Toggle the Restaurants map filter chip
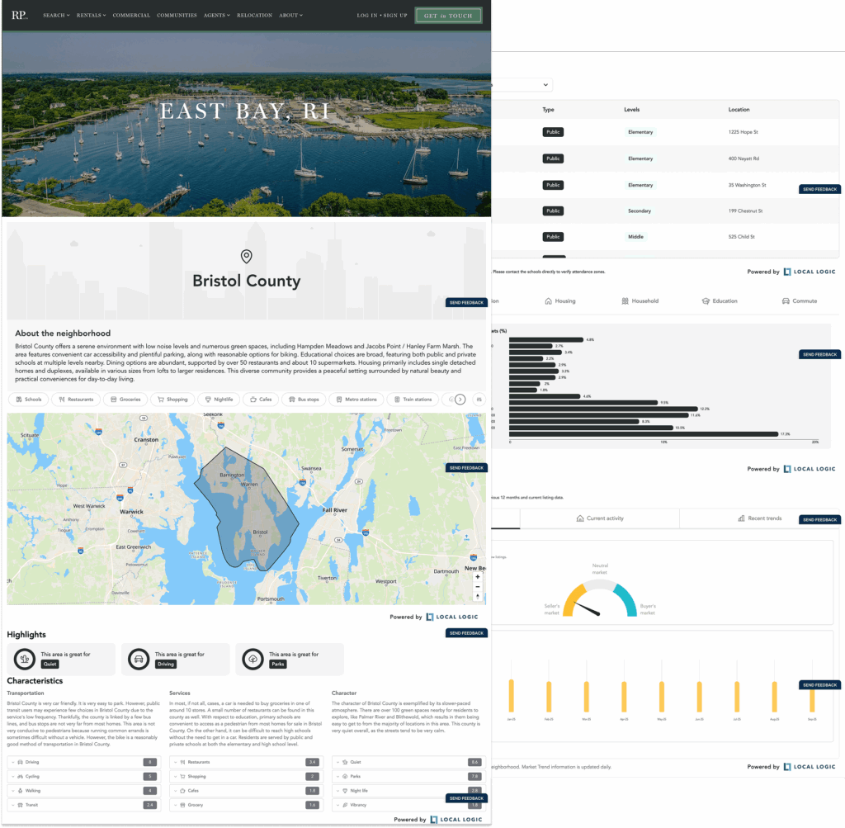The width and height of the screenshot is (845, 828). tap(76, 400)
